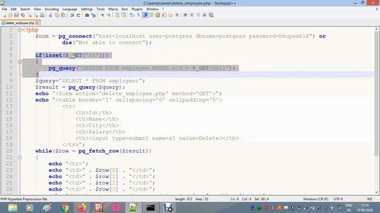This screenshot has width=380, height=213.
Task: Open the Edit menu
Action: [x=14, y=9]
